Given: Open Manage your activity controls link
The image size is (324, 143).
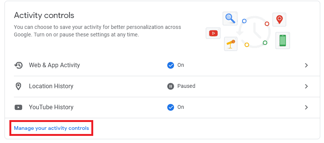Looking at the screenshot, I should [51, 128].
